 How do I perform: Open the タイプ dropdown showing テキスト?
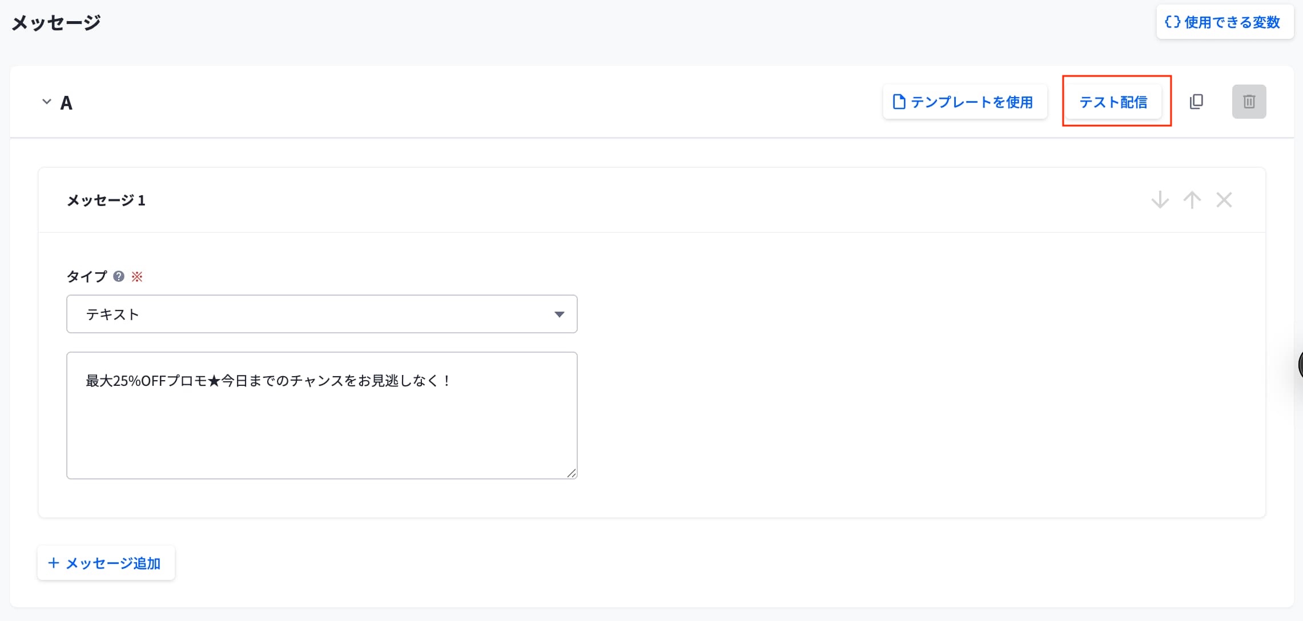click(321, 314)
